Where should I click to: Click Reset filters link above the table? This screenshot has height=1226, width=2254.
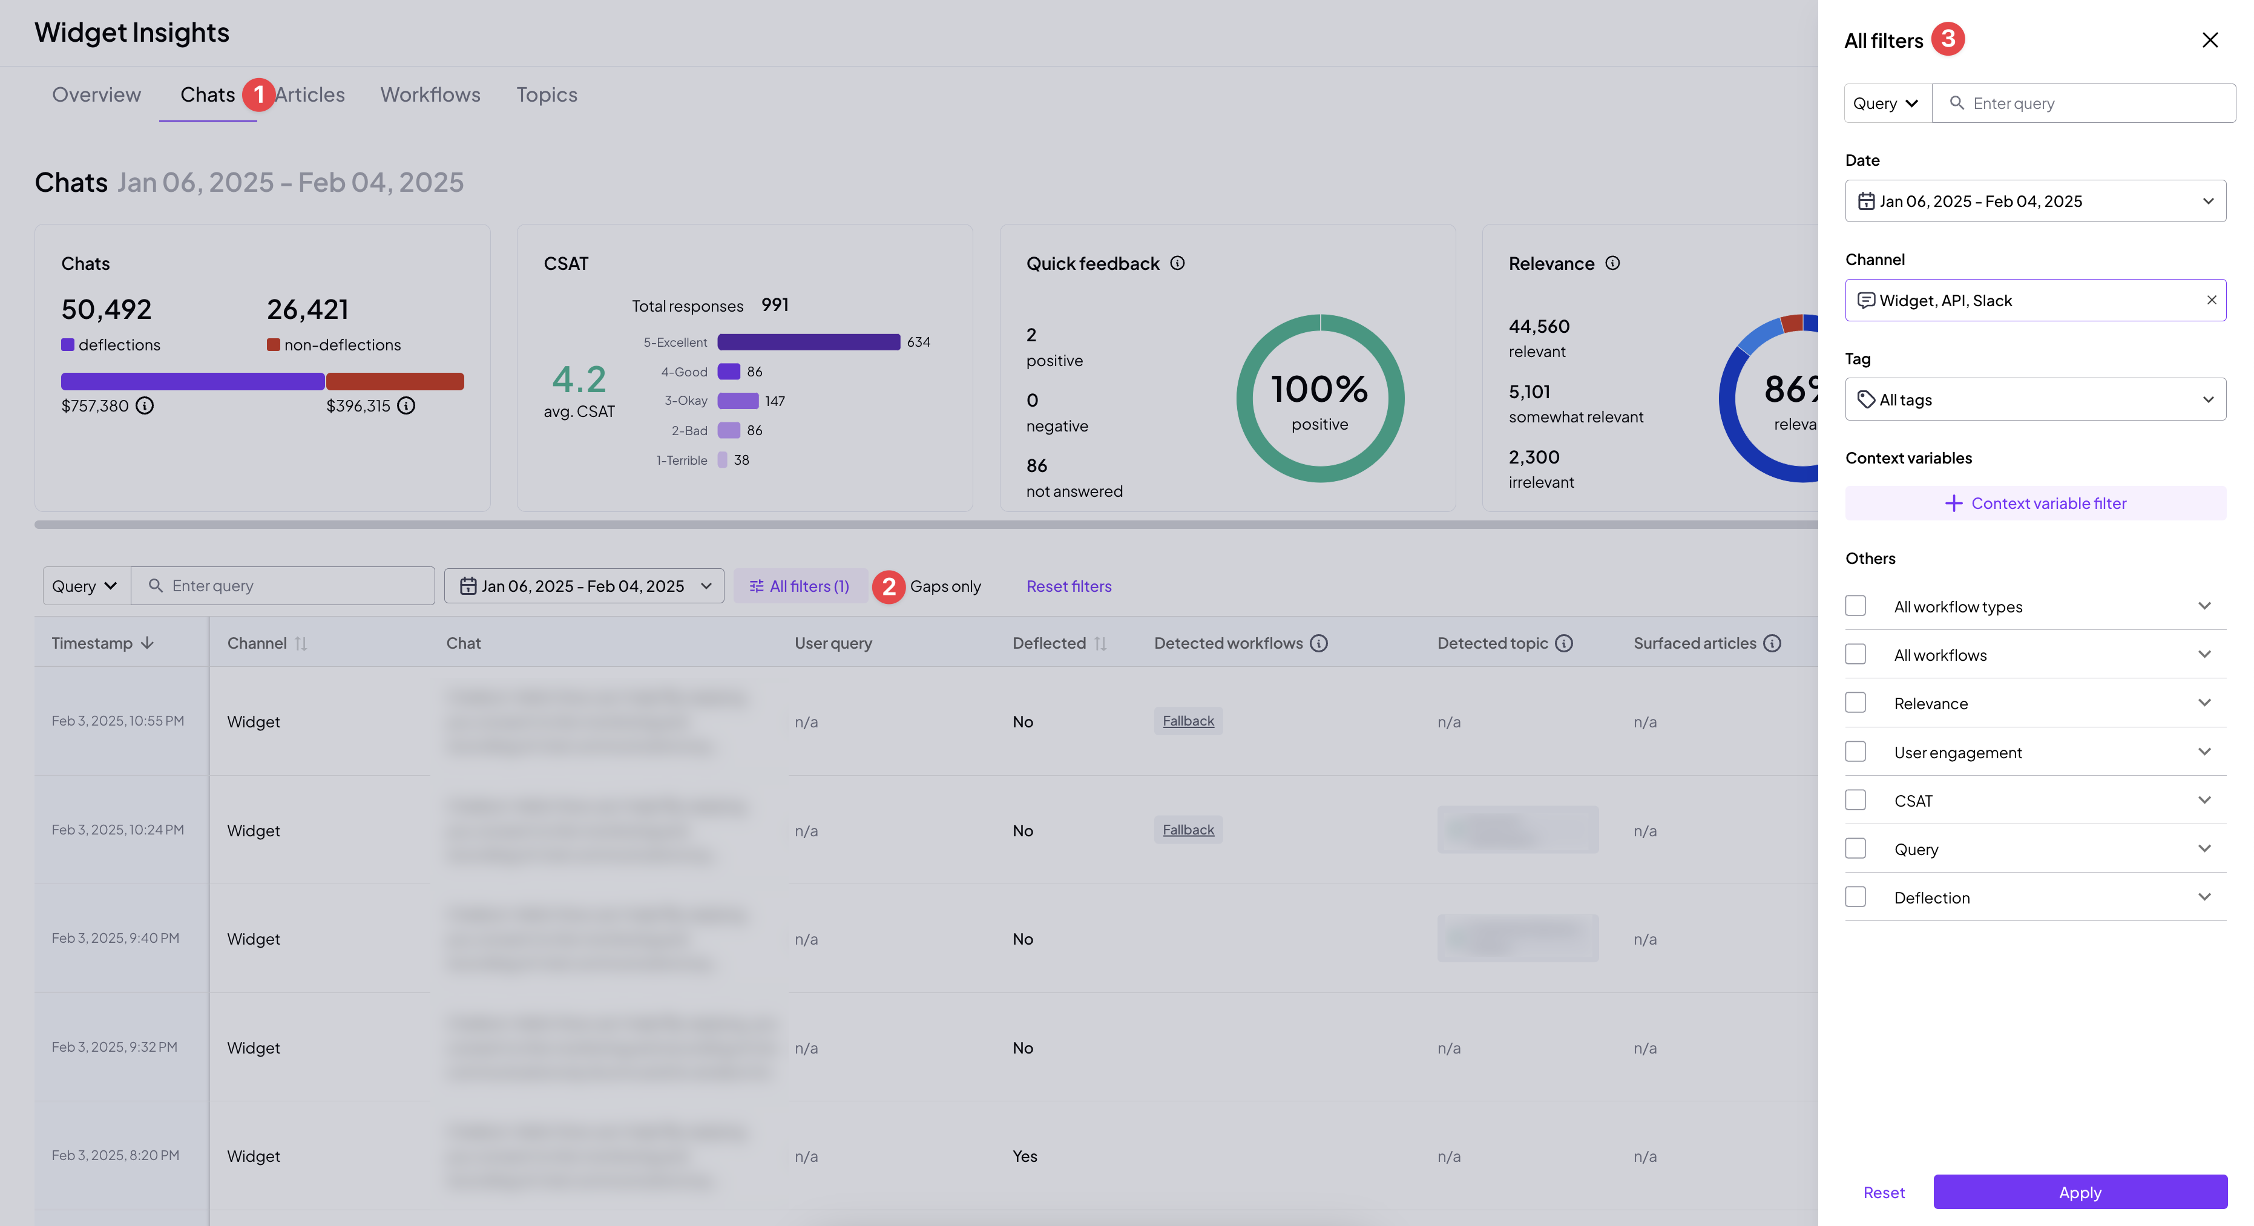[1068, 585]
